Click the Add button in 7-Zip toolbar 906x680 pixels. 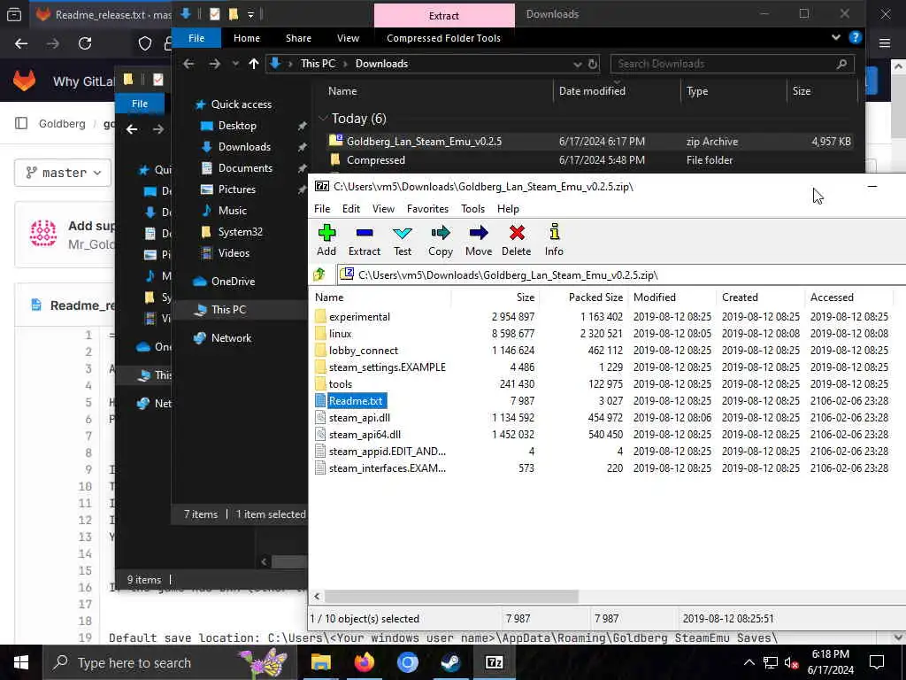pos(326,241)
